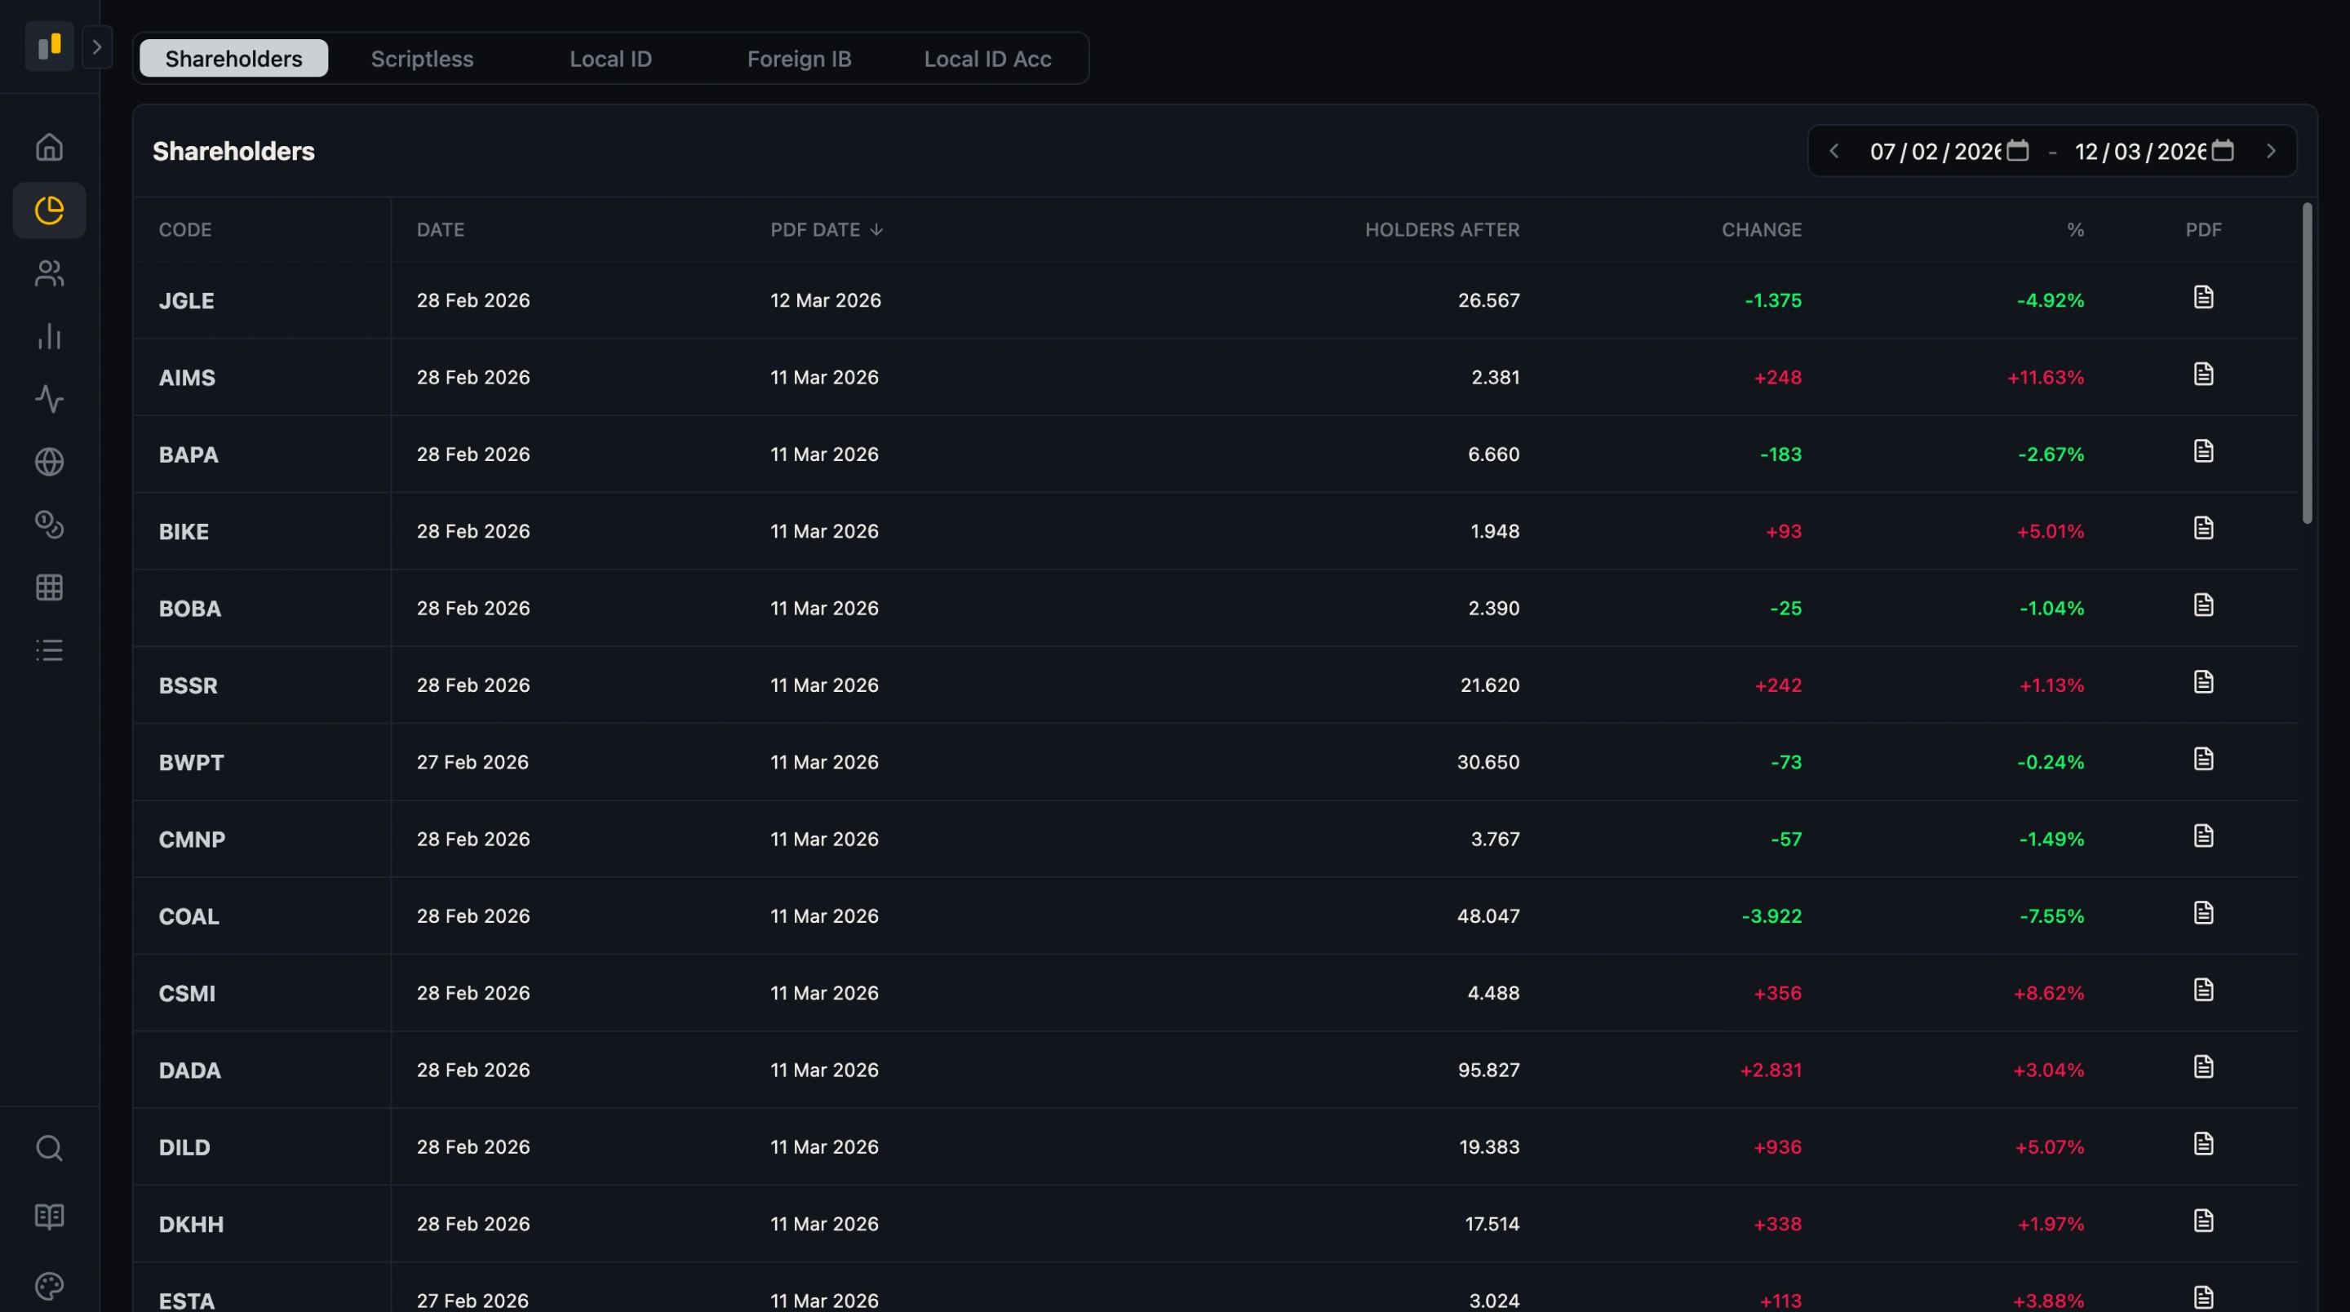The height and width of the screenshot is (1312, 2350).
Task: Open the documentation book icon
Action: tap(49, 1215)
